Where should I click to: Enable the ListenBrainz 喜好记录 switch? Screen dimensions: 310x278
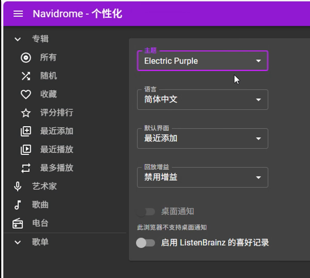145,243
